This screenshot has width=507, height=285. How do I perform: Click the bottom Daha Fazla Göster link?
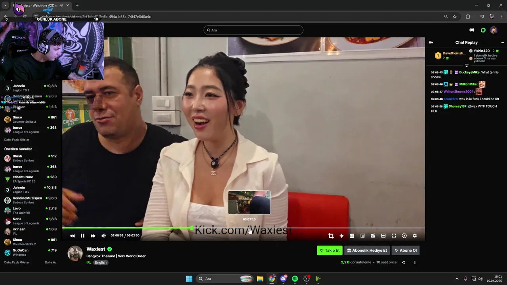coord(17,262)
